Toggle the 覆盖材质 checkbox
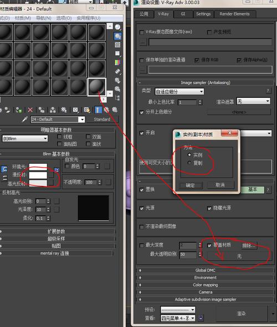Image resolution: width=277 pixels, height=327 pixels. 209,245
